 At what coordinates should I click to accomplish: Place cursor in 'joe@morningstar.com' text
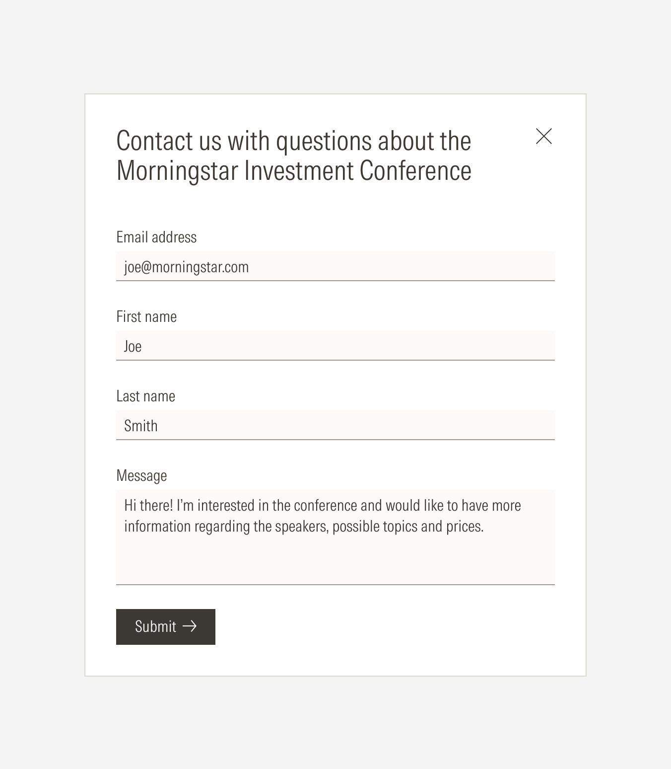click(x=187, y=267)
